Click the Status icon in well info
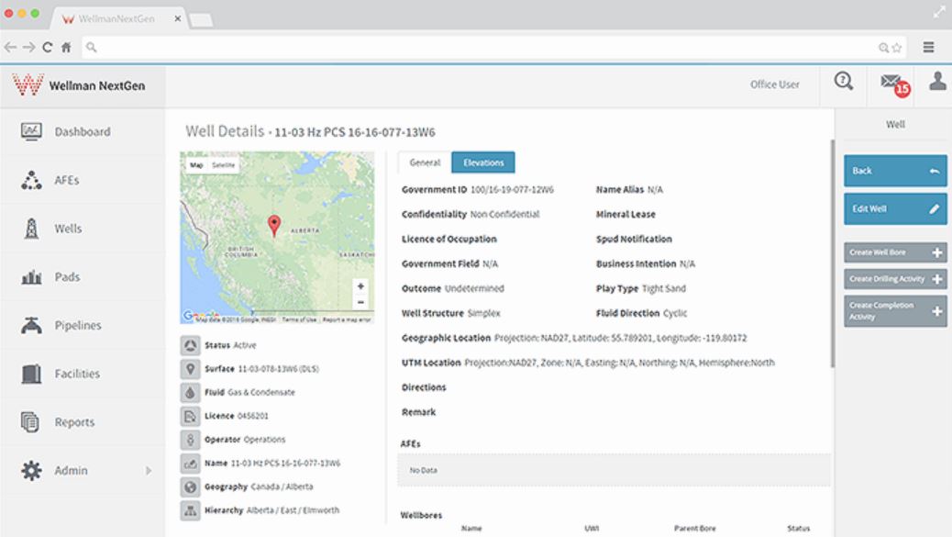The width and height of the screenshot is (952, 537). [x=190, y=345]
